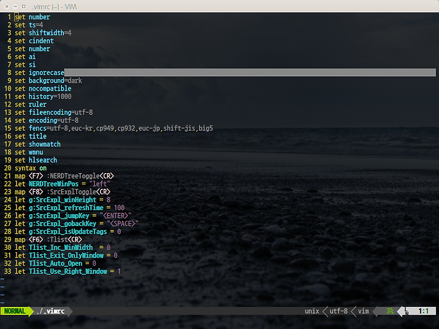Click the 'set wmnu' line
This screenshot has width=439, height=329.
coord(29,152)
